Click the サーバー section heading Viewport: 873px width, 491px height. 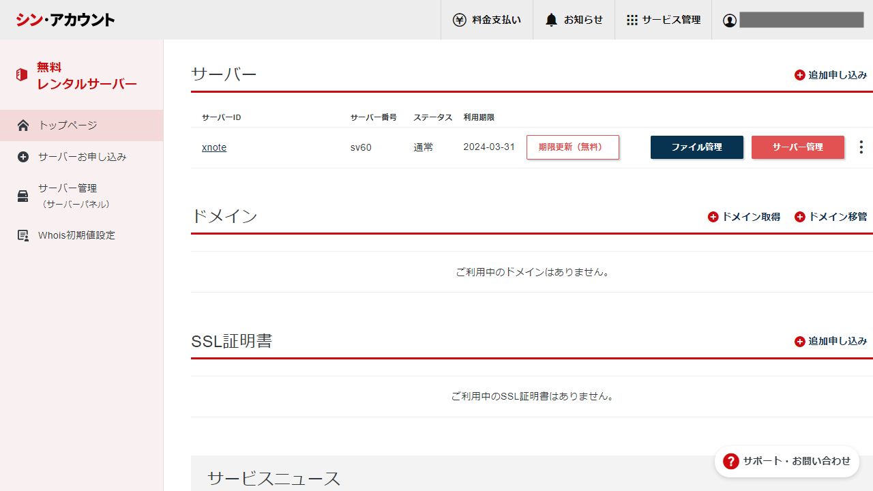point(224,74)
